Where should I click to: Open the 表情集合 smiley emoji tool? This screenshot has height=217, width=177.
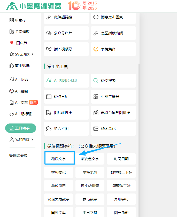[96, 49]
